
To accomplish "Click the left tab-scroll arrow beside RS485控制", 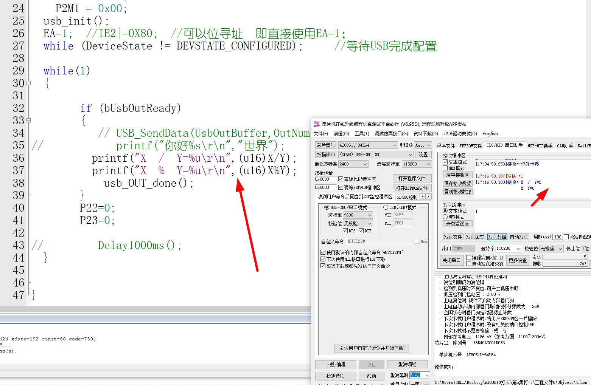I will [423, 196].
